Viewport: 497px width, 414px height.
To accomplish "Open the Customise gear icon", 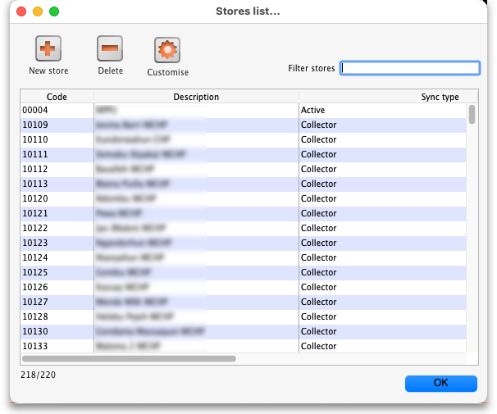I will coord(167,51).
